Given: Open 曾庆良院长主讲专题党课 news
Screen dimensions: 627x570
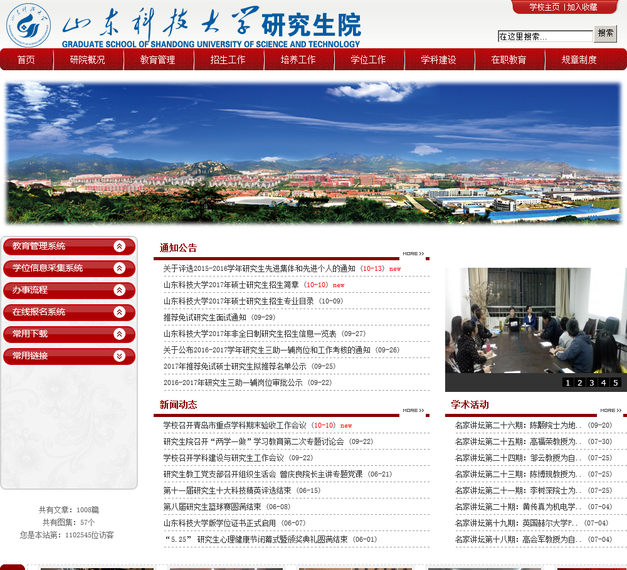Looking at the screenshot, I should click(x=263, y=475).
